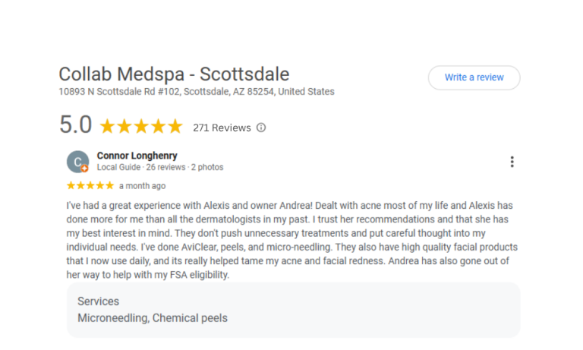This screenshot has width=583, height=350.
Task: Open reviewer name Connor Longhenry
Action: coord(137,156)
